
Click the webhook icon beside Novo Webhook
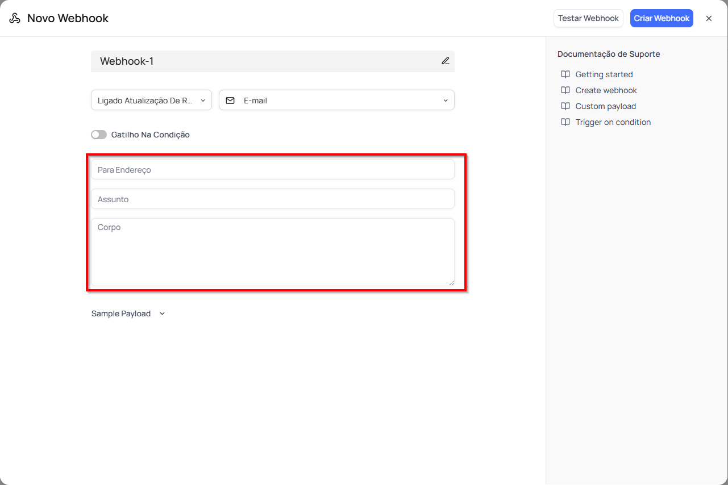click(x=15, y=18)
